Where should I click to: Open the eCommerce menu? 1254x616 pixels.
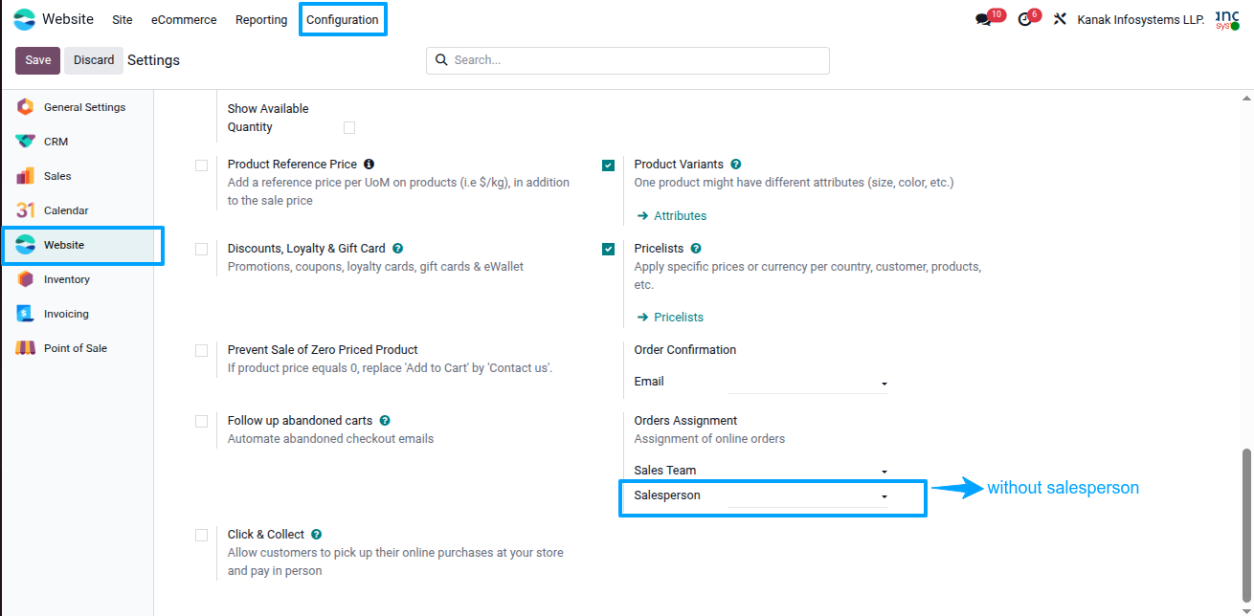pyautogui.click(x=184, y=19)
